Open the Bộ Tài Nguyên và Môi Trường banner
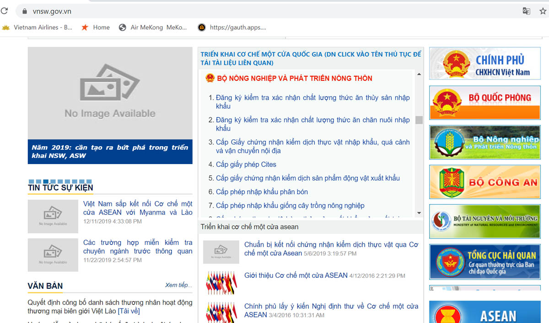This screenshot has height=323, width=549. point(485,222)
